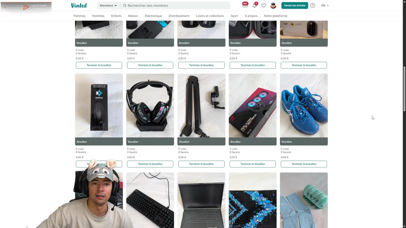
Task: Finish the blue sneakers draft
Action: 304,164
